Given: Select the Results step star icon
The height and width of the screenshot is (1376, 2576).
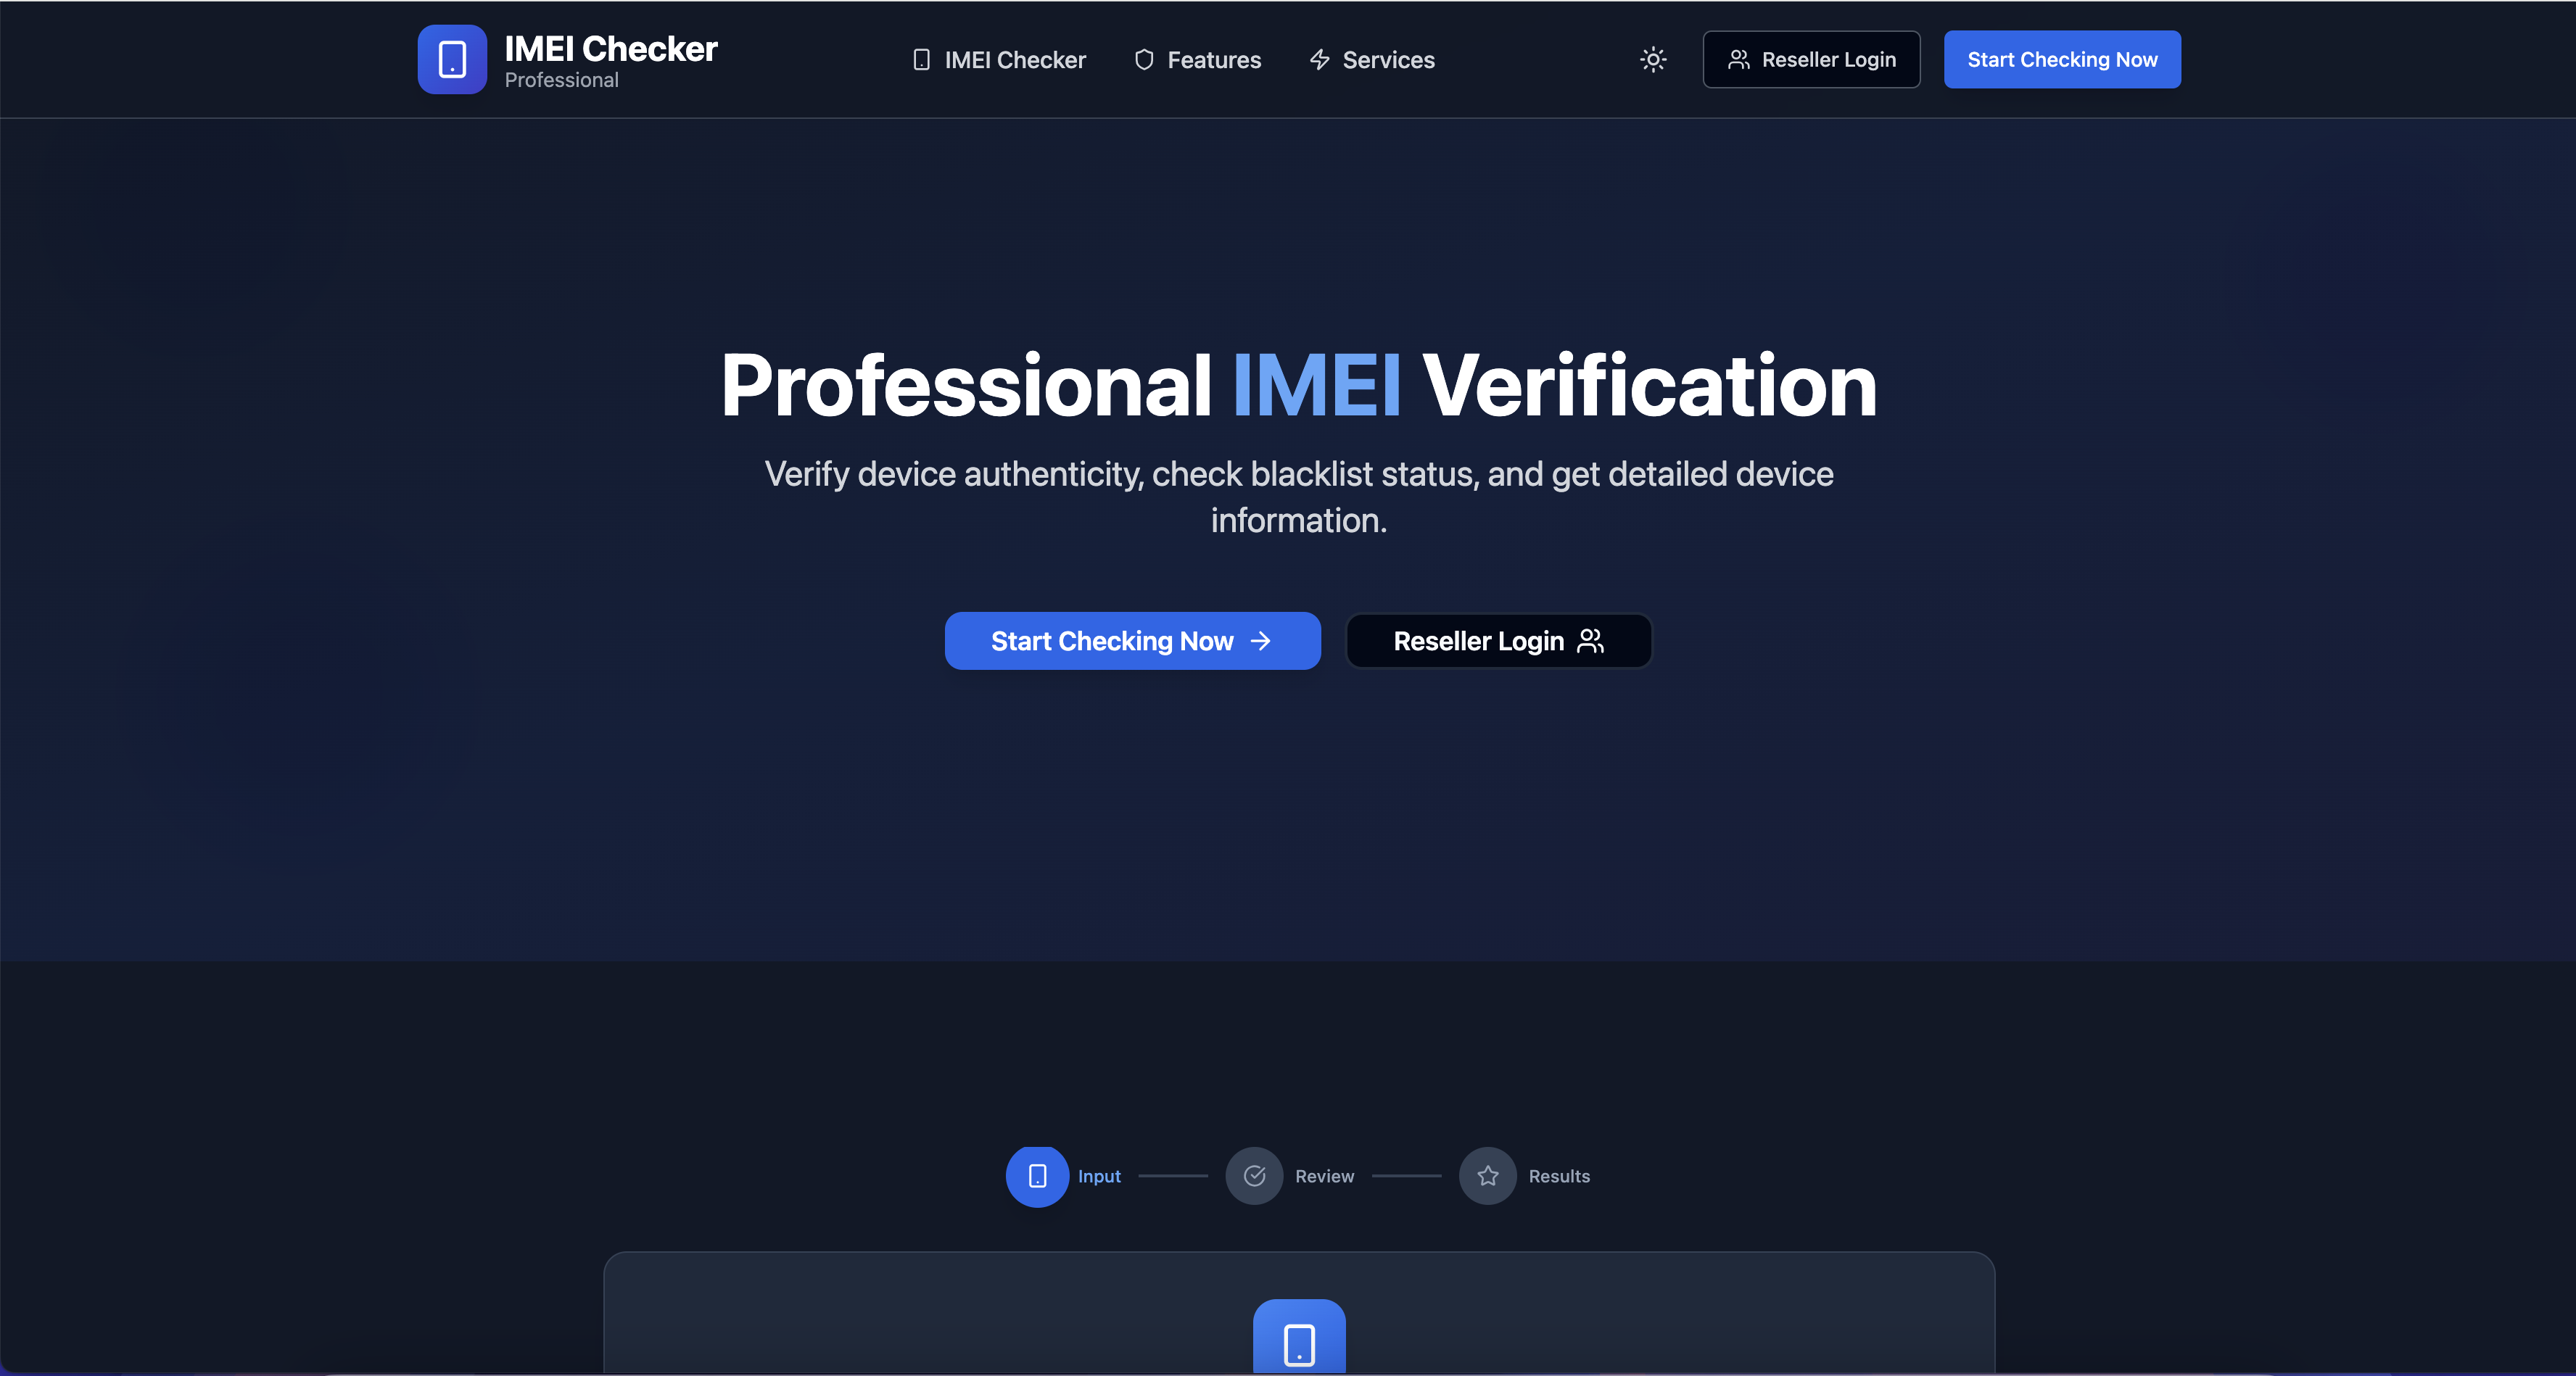Looking at the screenshot, I should [x=1487, y=1176].
